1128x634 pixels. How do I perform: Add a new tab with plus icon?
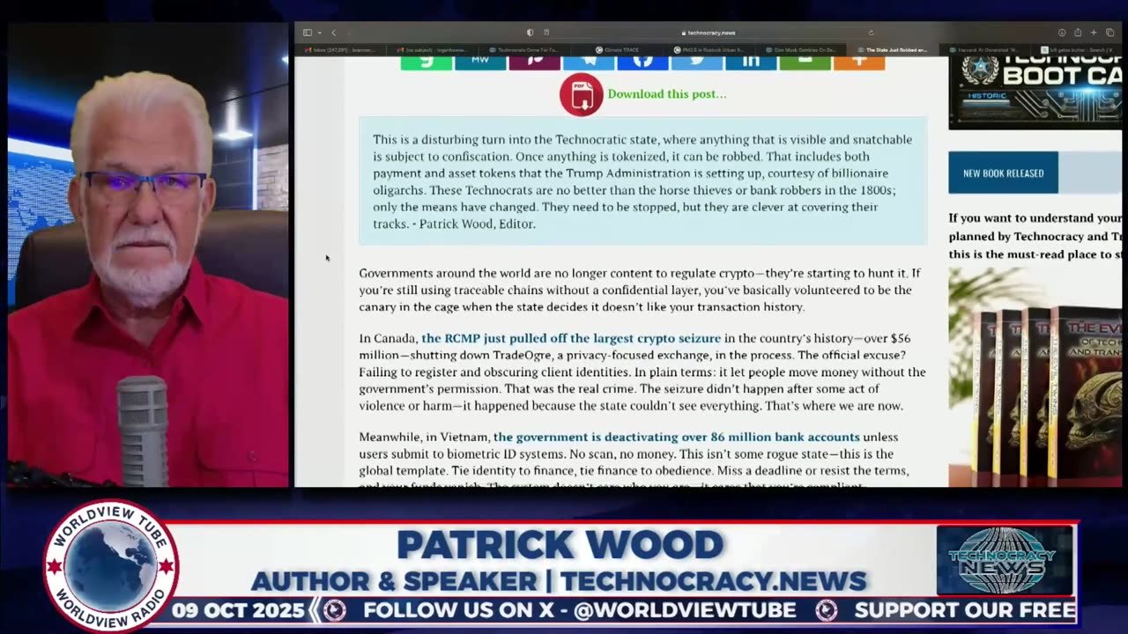point(1094,33)
